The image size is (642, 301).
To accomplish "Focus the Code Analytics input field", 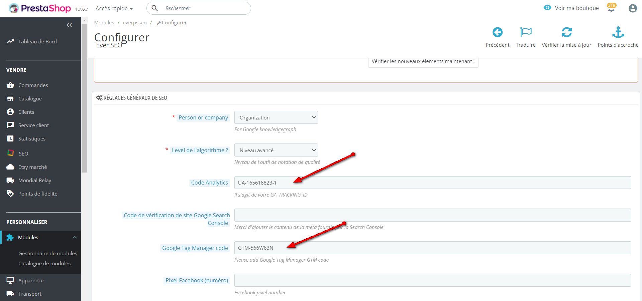I will pos(432,183).
